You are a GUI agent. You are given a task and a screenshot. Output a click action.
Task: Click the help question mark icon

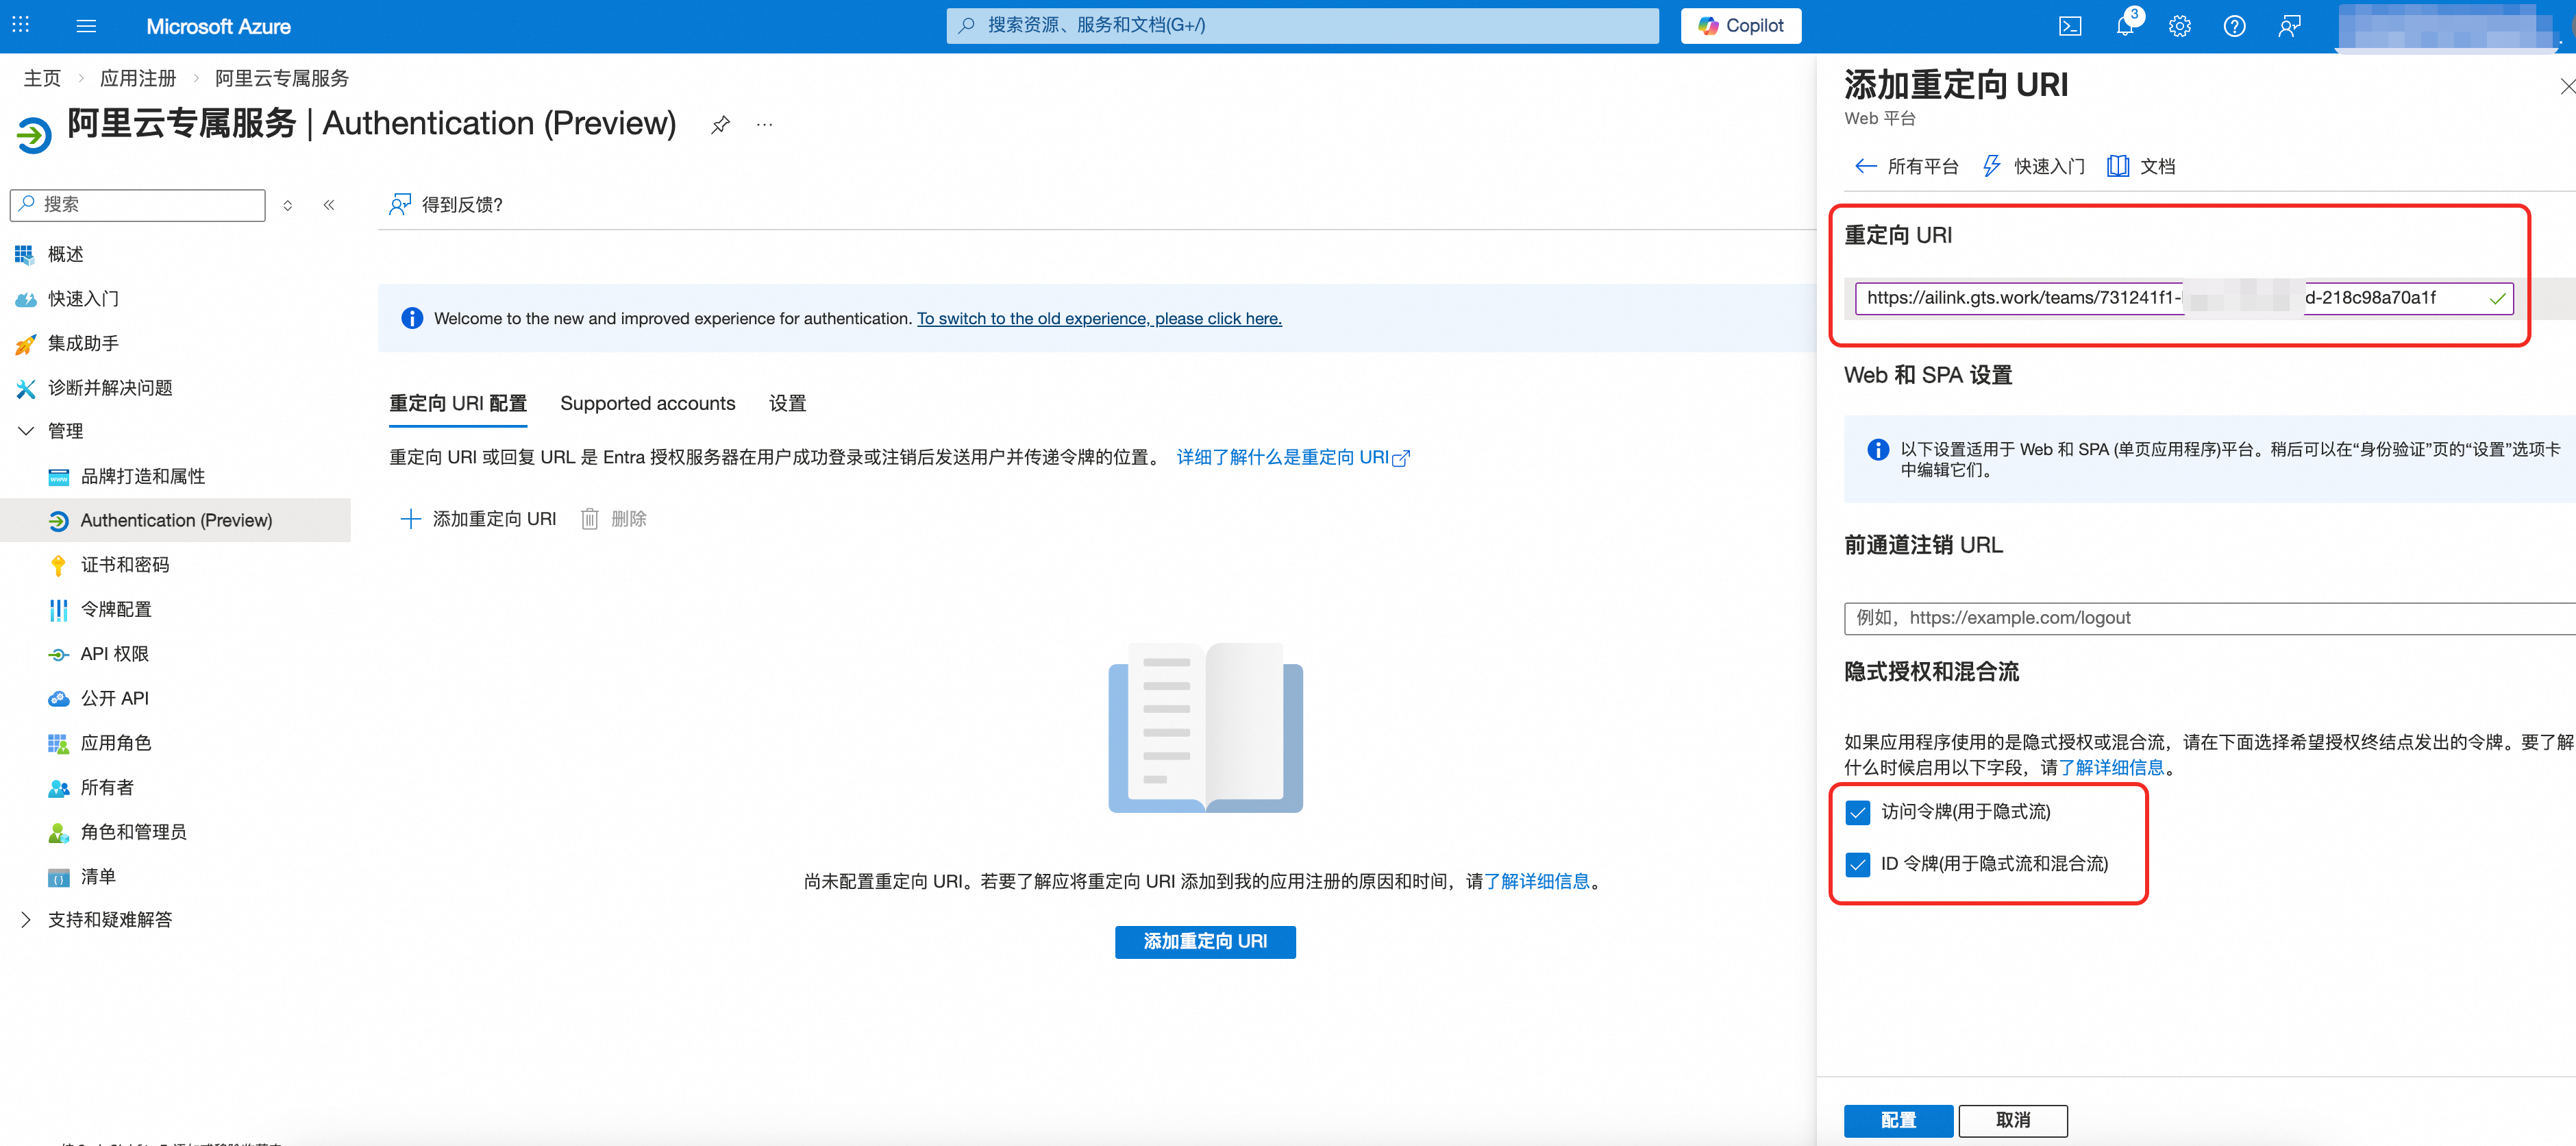point(2234,27)
